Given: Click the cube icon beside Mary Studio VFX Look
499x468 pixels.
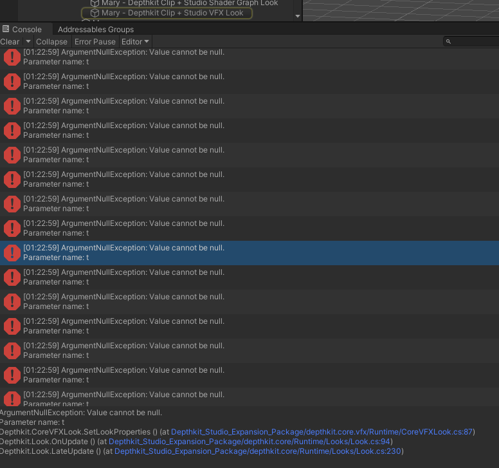Looking at the screenshot, I should (95, 13).
